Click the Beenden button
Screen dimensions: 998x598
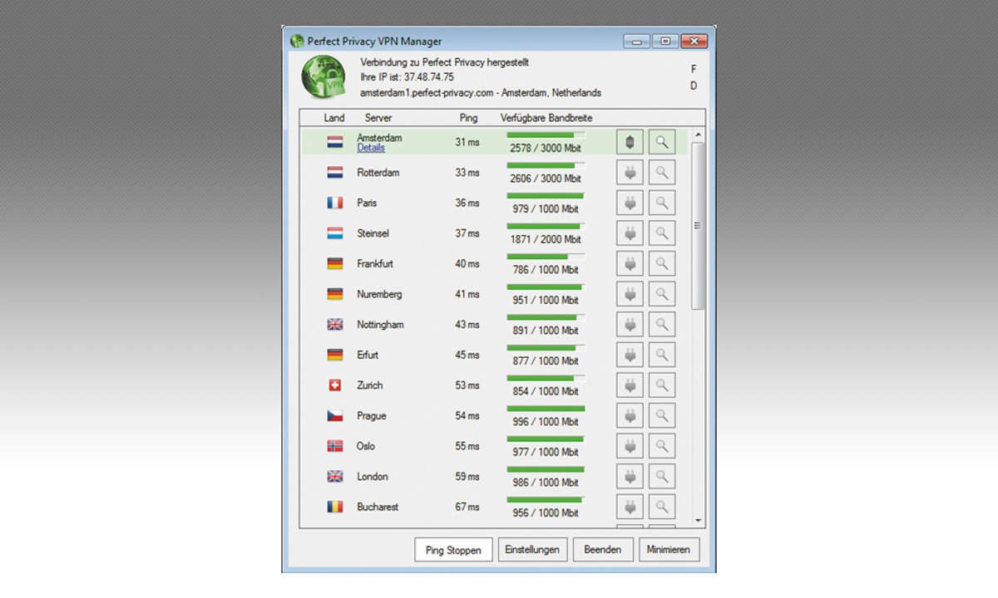click(x=603, y=550)
